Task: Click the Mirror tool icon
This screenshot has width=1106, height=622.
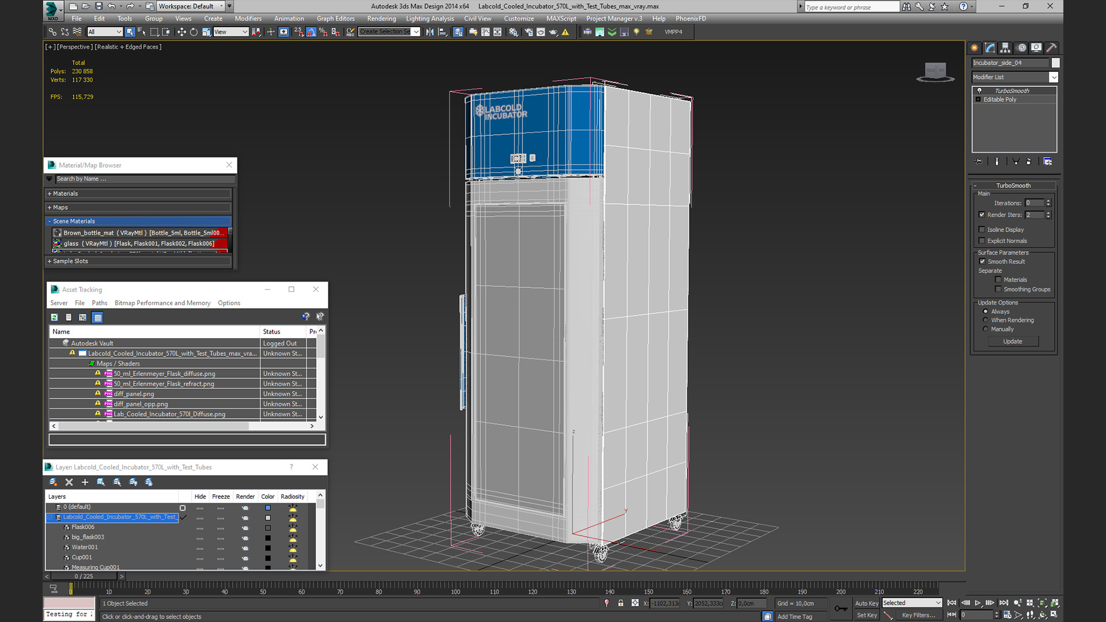Action: 430,32
